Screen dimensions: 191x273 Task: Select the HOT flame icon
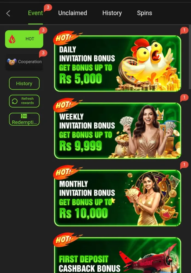12,39
